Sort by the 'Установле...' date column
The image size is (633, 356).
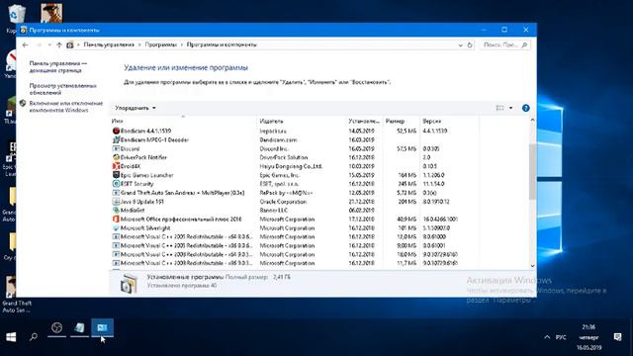364,121
